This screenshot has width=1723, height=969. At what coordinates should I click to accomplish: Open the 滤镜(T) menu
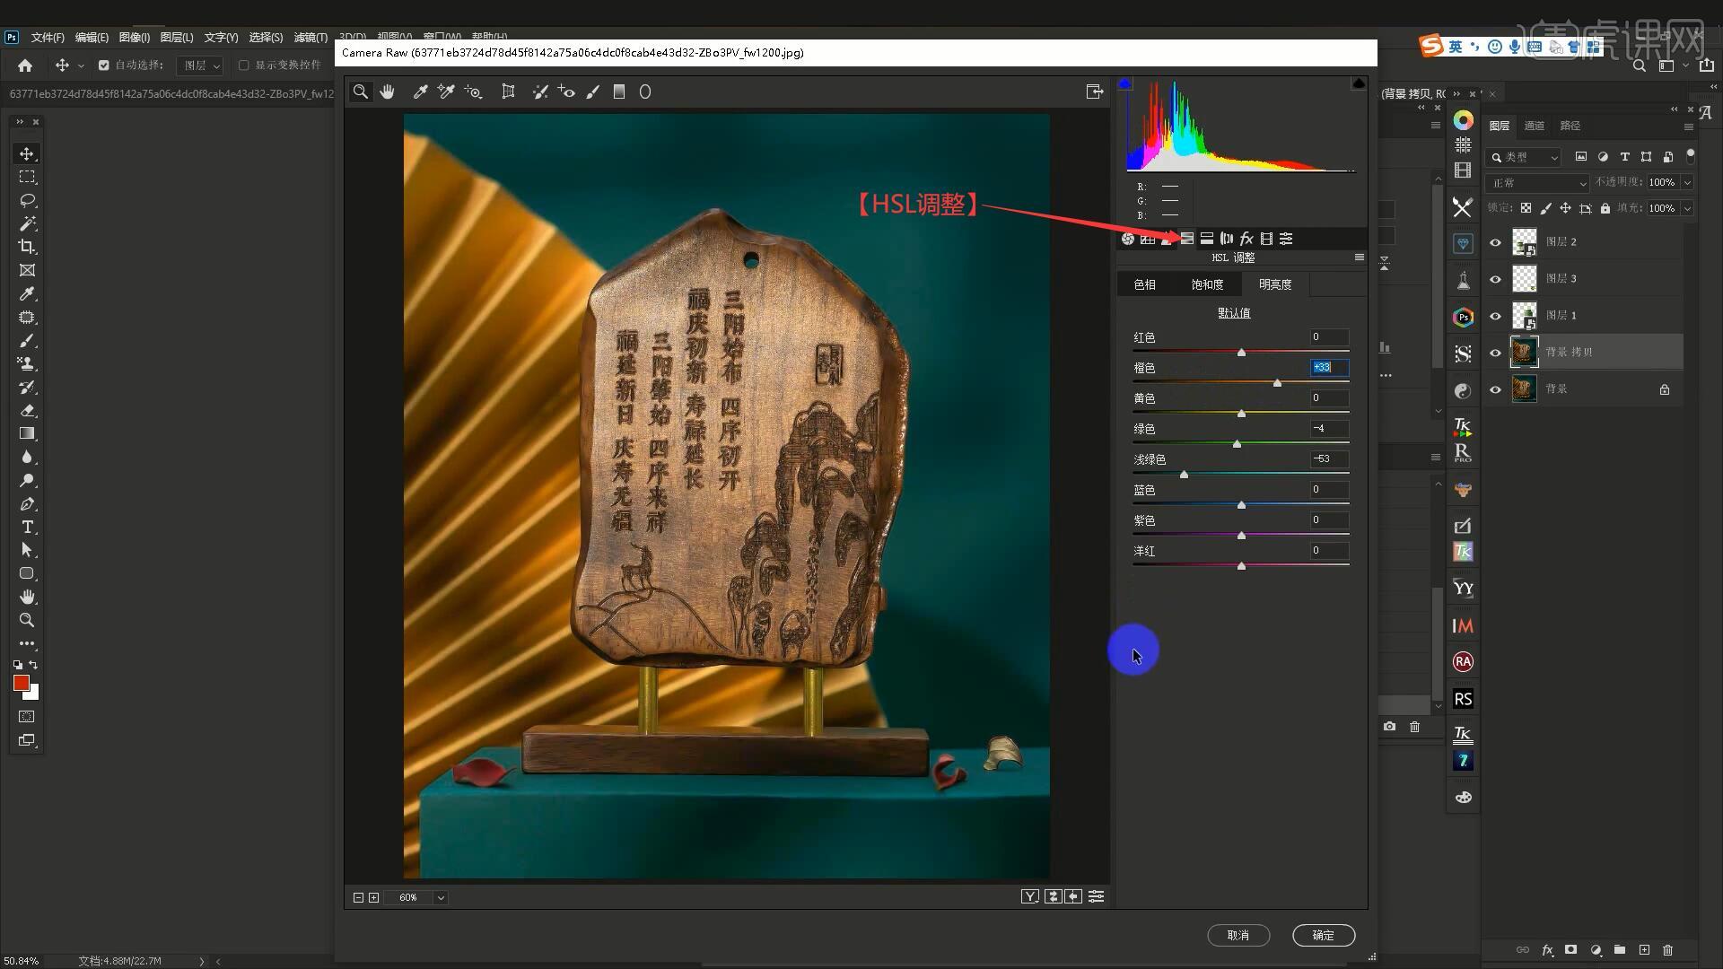(x=310, y=38)
